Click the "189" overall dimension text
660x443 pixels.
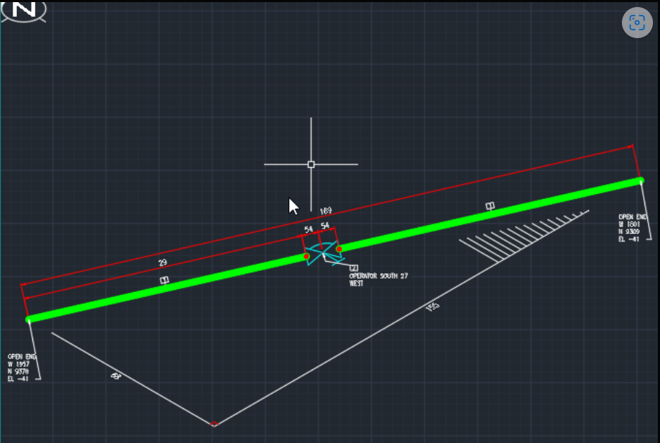(x=326, y=210)
